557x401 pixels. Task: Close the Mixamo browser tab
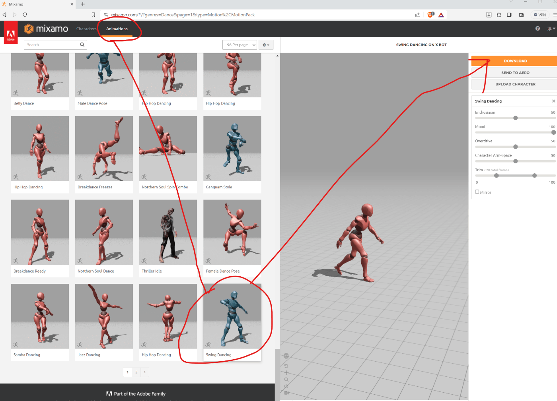coord(72,4)
